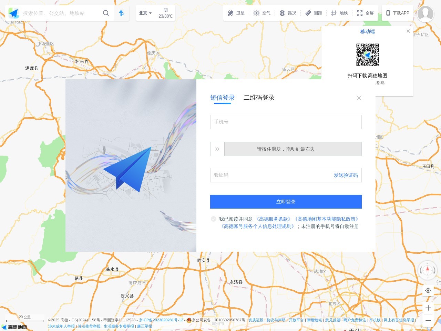Image resolution: width=441 pixels, height=331 pixels.
Task: Enter fullscreen mode via 全屏 icon
Action: 365,13
